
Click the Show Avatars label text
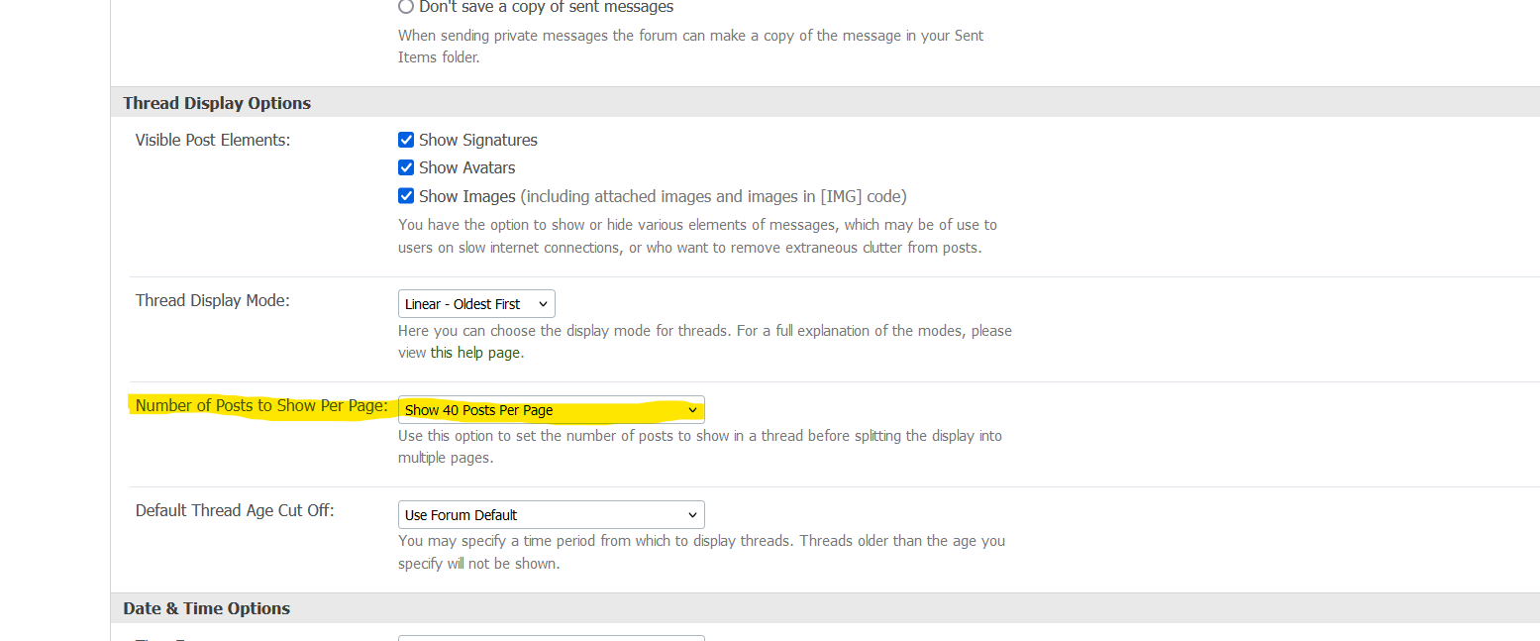pyautogui.click(x=467, y=167)
